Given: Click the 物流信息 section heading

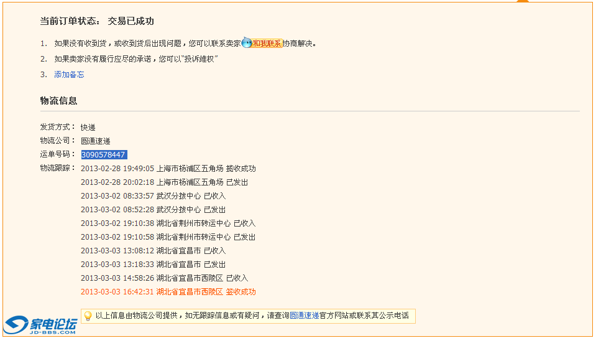Looking at the screenshot, I should (58, 101).
